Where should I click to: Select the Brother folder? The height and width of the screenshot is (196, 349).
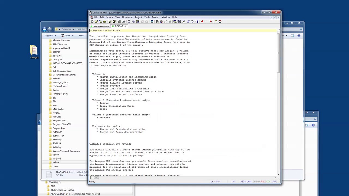pos(56,52)
